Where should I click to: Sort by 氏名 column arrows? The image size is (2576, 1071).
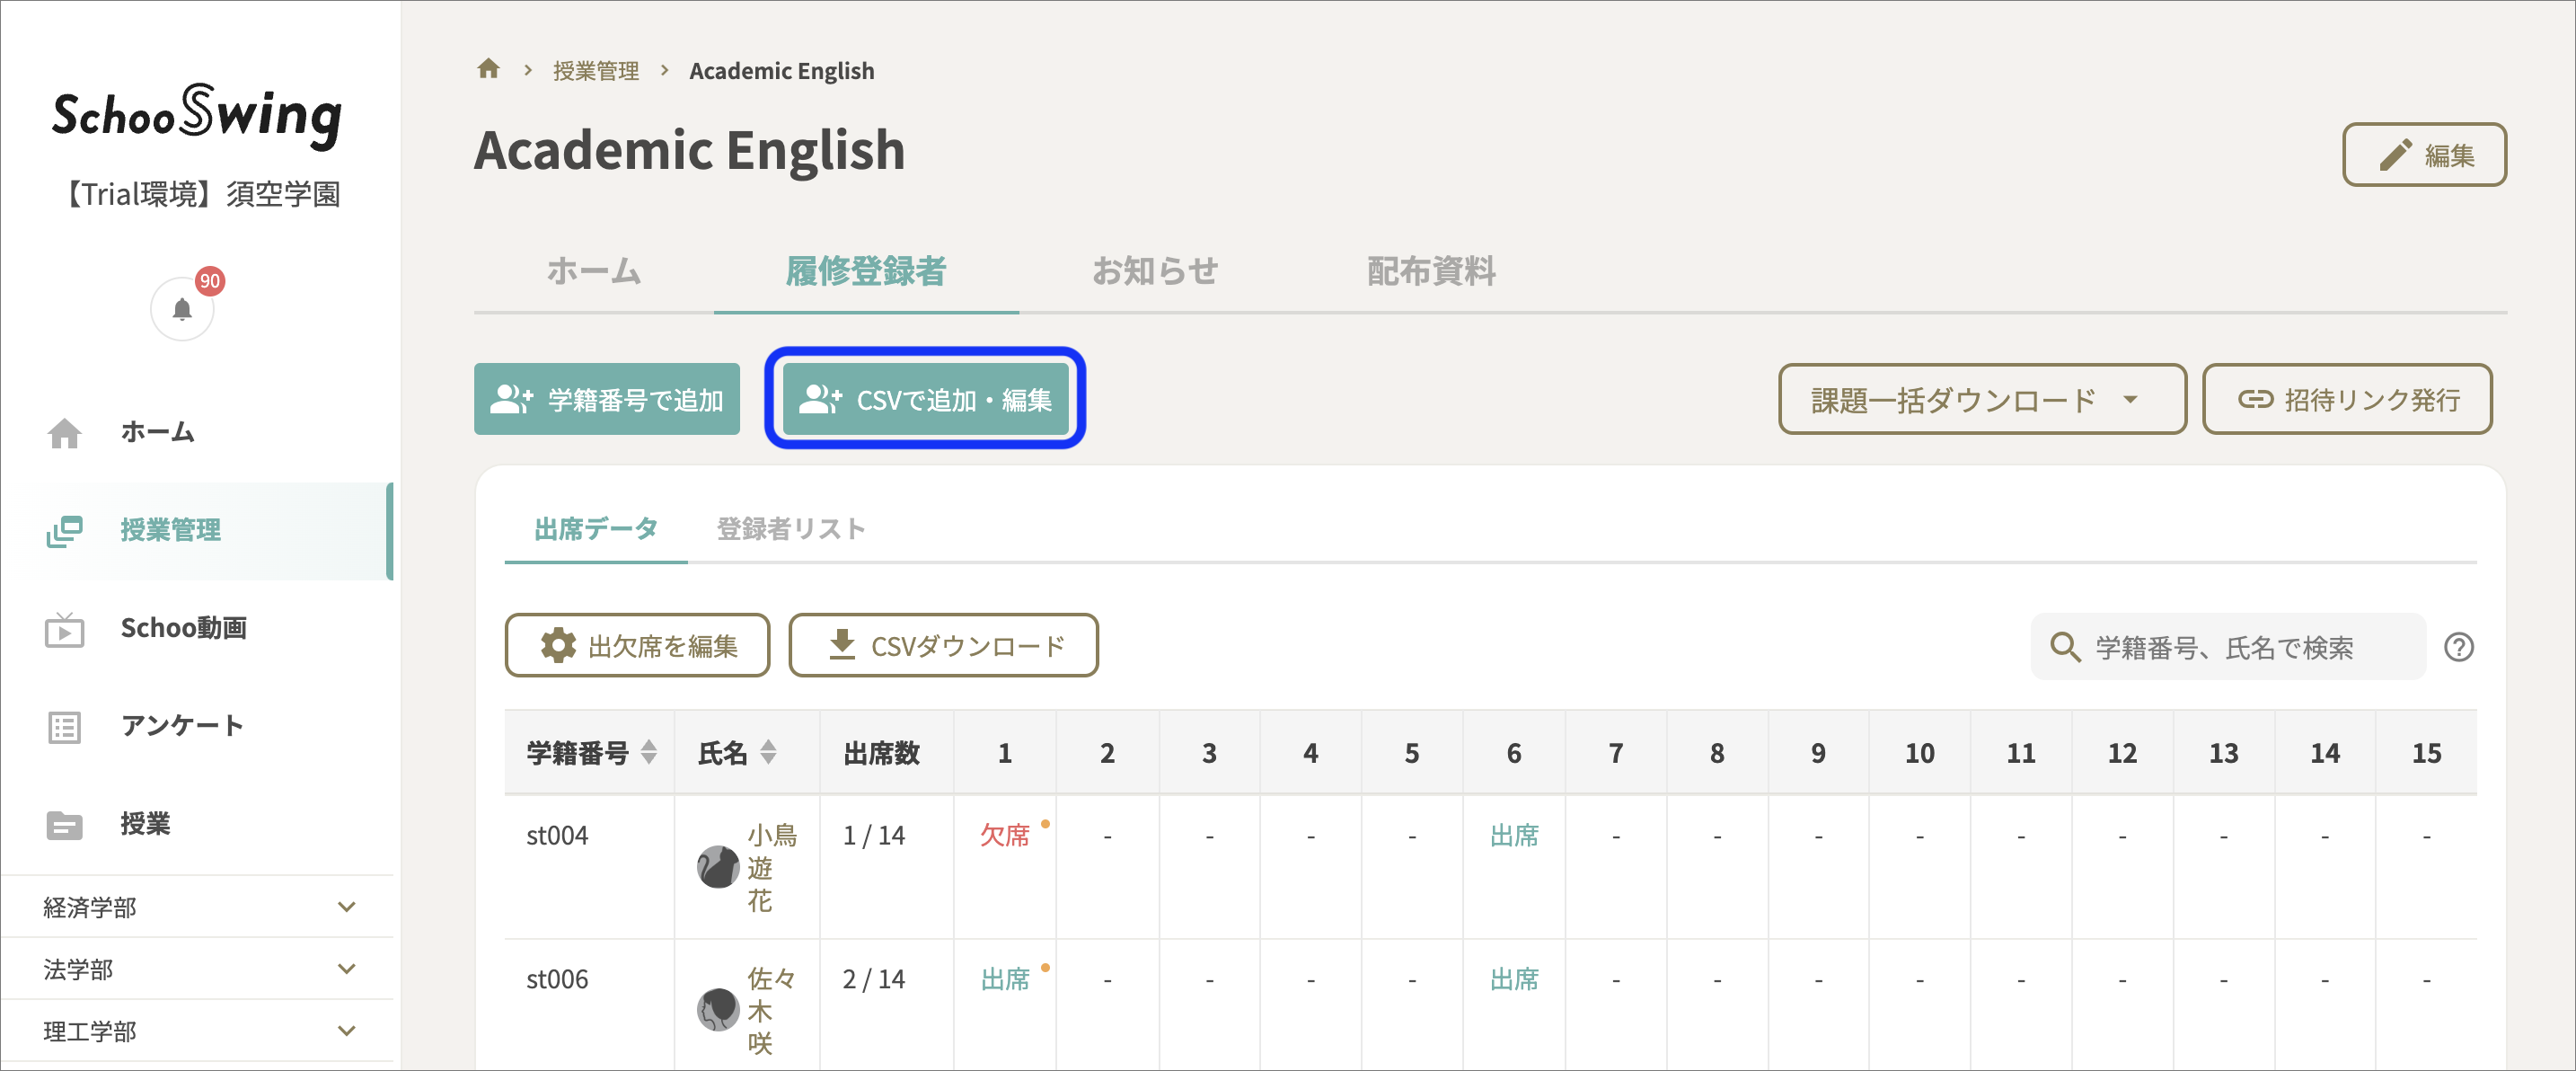pyautogui.click(x=768, y=752)
